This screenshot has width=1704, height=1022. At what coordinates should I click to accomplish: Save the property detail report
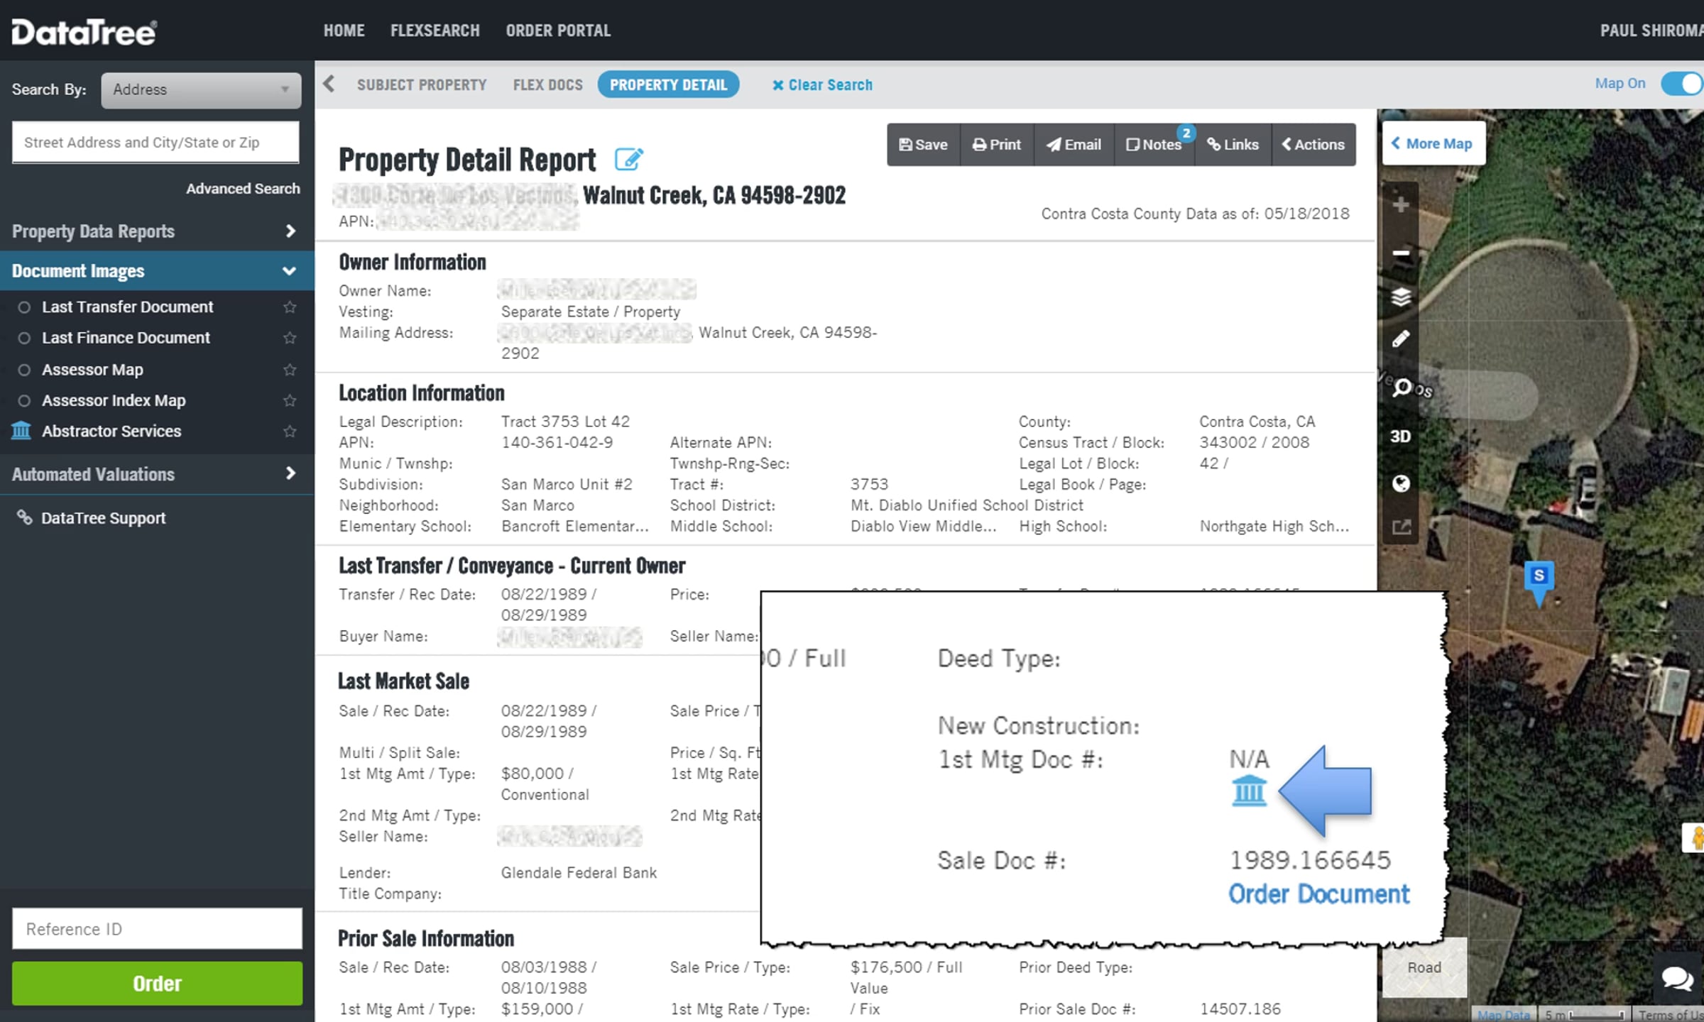(x=923, y=145)
